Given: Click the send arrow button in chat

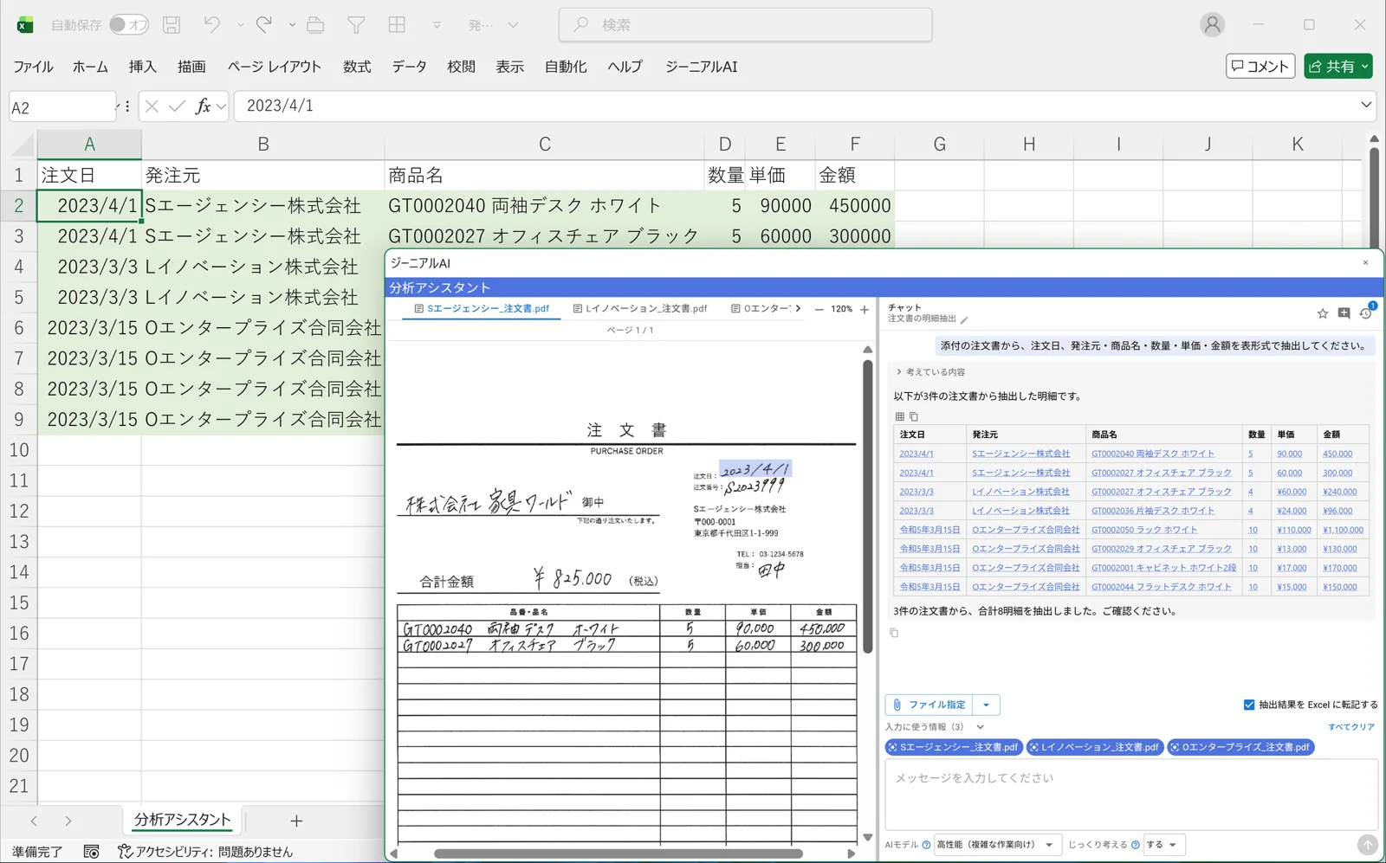Looking at the screenshot, I should 1367,845.
